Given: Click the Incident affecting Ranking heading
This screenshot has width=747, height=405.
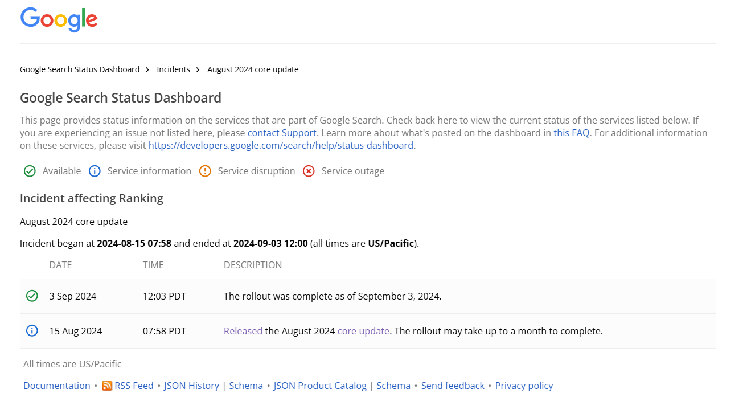Looking at the screenshot, I should [x=92, y=198].
